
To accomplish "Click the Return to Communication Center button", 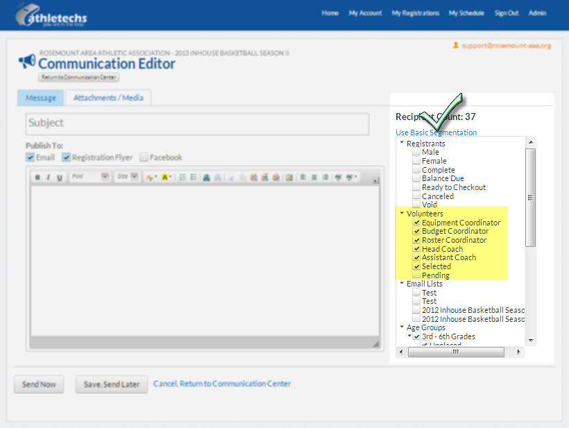I will [x=78, y=77].
